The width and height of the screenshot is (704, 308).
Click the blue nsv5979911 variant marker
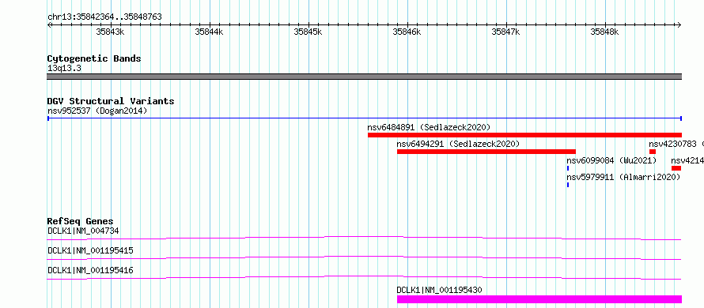click(x=568, y=185)
